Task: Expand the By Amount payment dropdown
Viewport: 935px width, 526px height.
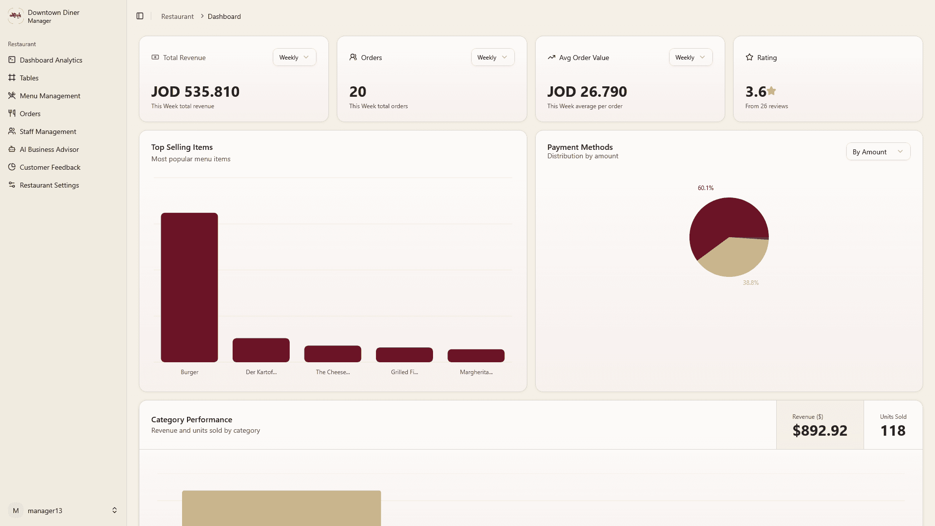Action: pyautogui.click(x=877, y=152)
